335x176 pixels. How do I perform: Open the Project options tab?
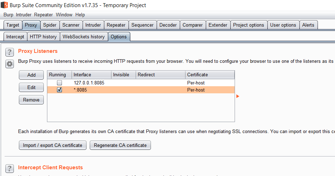click(249, 25)
